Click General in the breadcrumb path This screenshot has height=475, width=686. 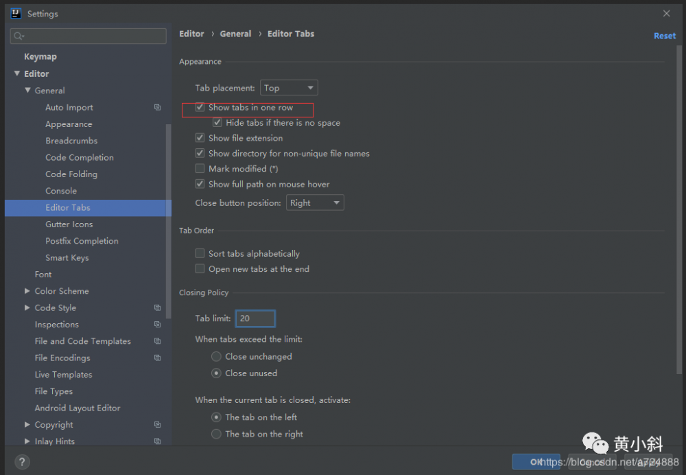point(235,34)
